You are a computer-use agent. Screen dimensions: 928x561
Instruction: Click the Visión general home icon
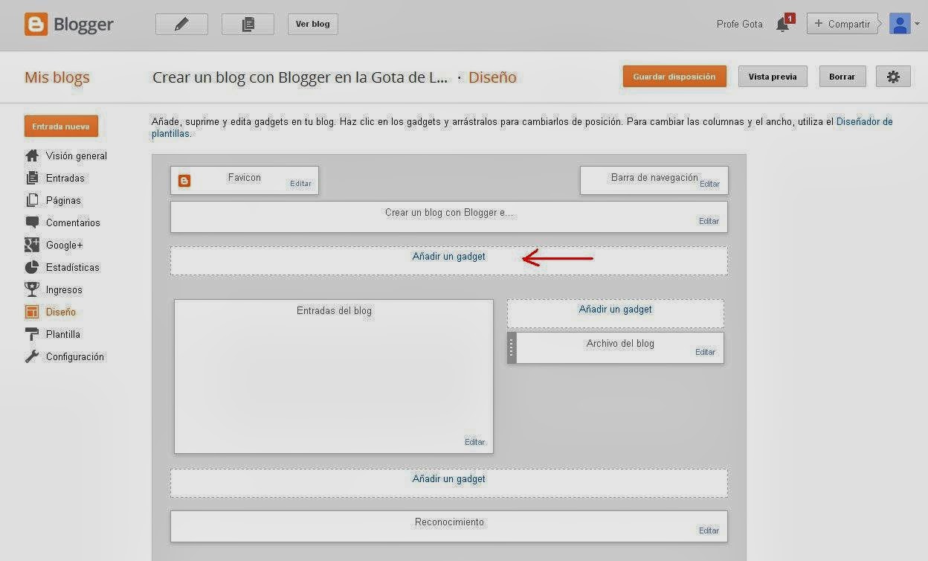pos(32,156)
